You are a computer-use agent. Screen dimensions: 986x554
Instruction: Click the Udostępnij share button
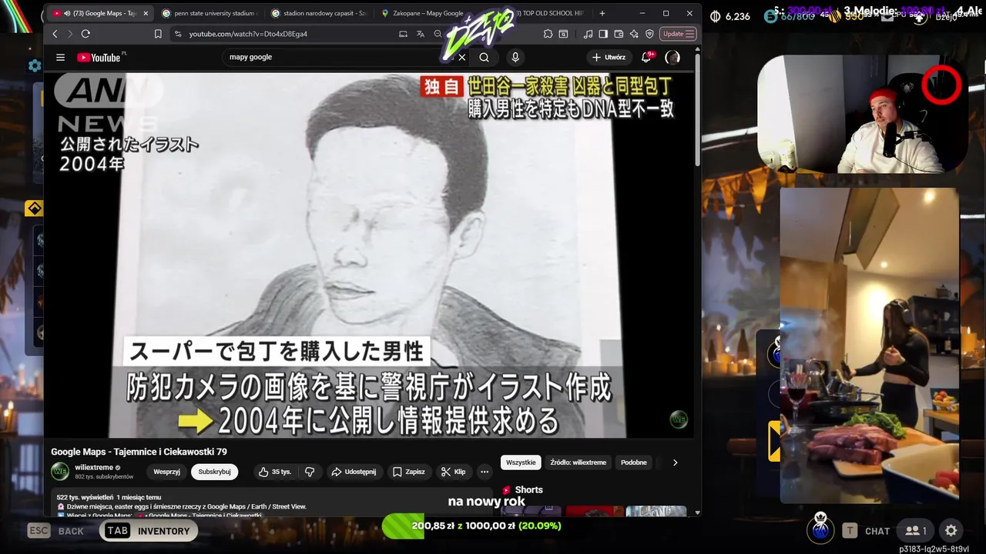click(x=354, y=472)
